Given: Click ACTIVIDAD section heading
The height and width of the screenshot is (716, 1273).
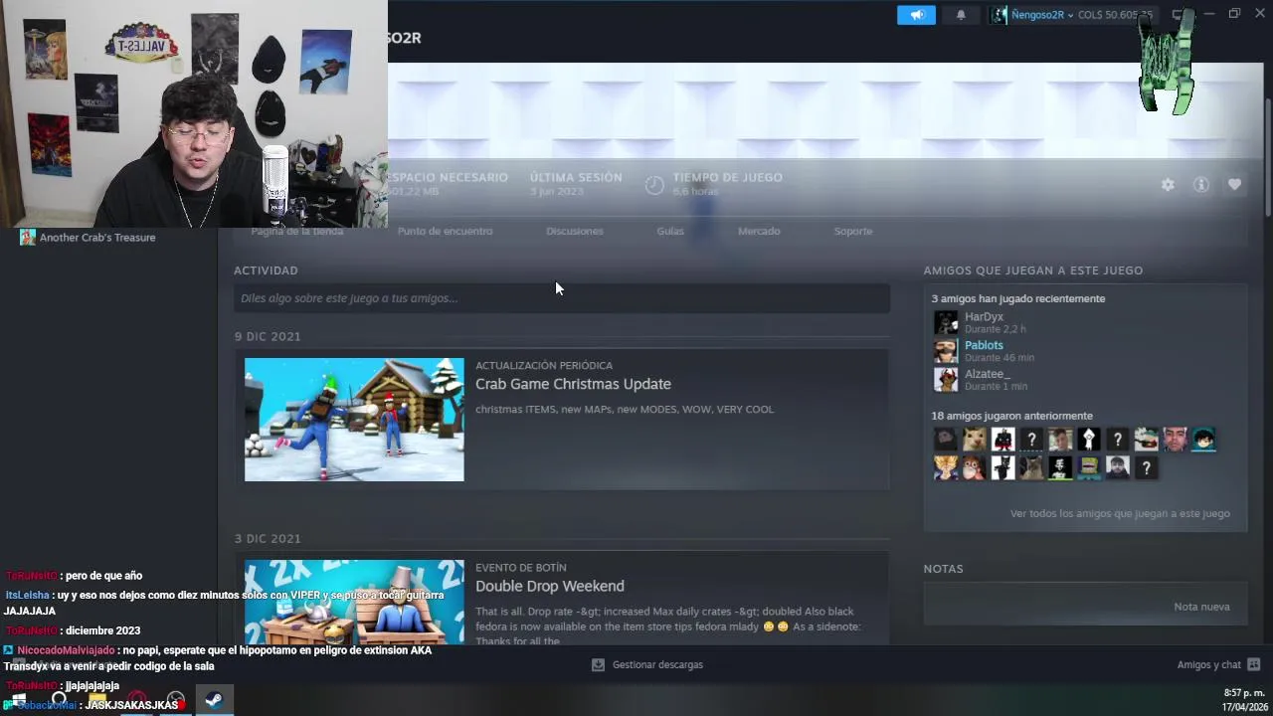Looking at the screenshot, I should coord(266,270).
